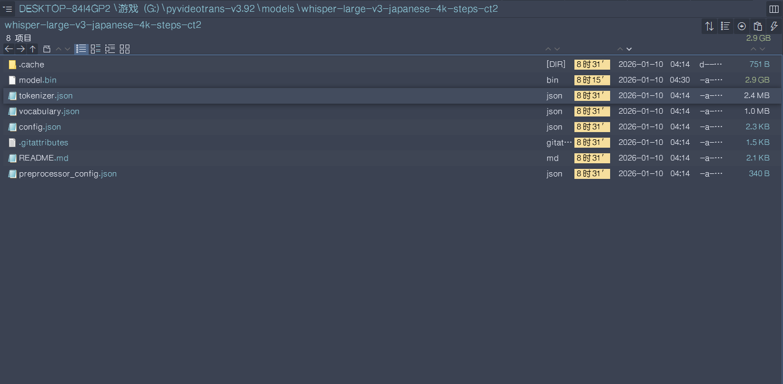
Task: Go up to the parent folder
Action: (x=33, y=49)
